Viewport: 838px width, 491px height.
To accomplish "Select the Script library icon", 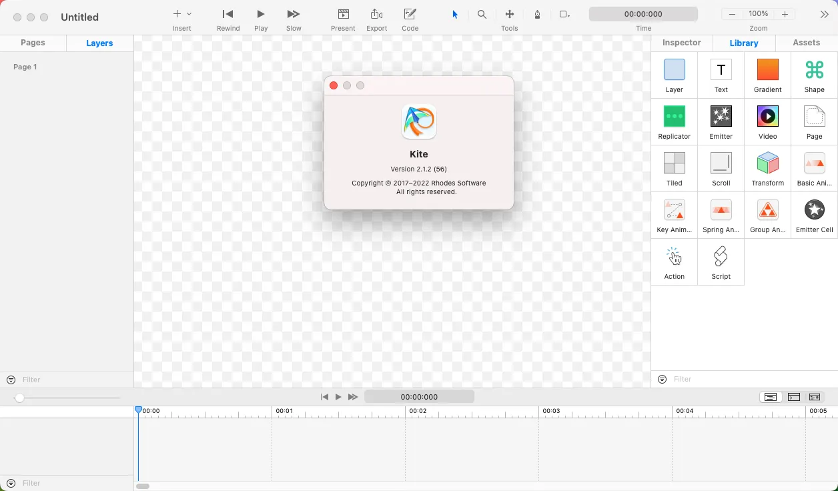I will tap(721, 257).
